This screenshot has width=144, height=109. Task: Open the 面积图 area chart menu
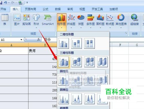tap(100, 21)
